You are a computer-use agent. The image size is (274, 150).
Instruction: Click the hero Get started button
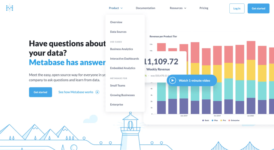tap(41, 92)
